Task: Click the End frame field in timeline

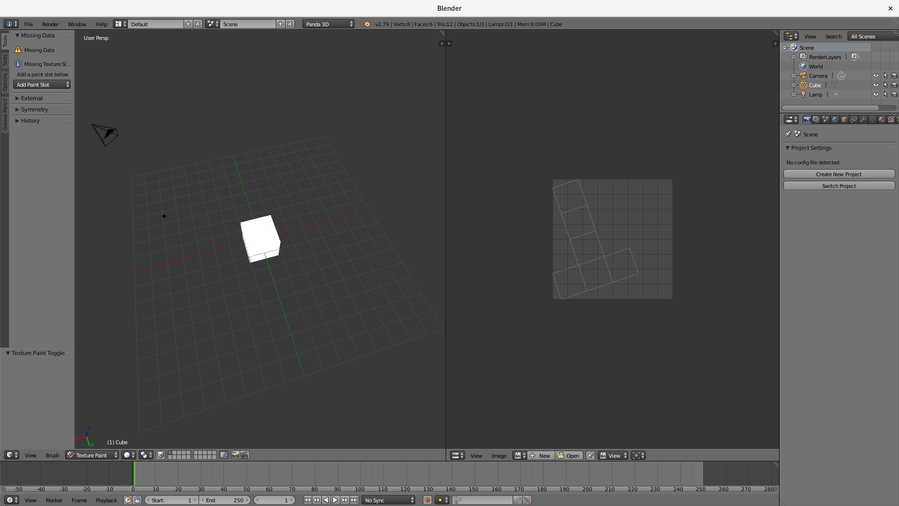Action: pos(225,500)
